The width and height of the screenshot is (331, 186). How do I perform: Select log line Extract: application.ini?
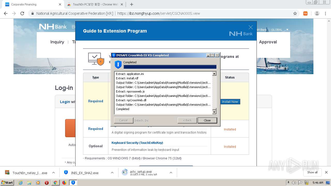pos(130,74)
